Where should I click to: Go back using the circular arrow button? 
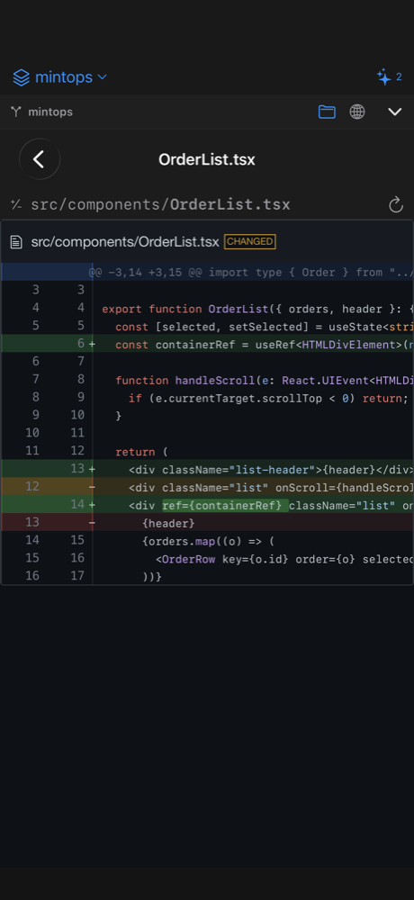click(x=40, y=159)
